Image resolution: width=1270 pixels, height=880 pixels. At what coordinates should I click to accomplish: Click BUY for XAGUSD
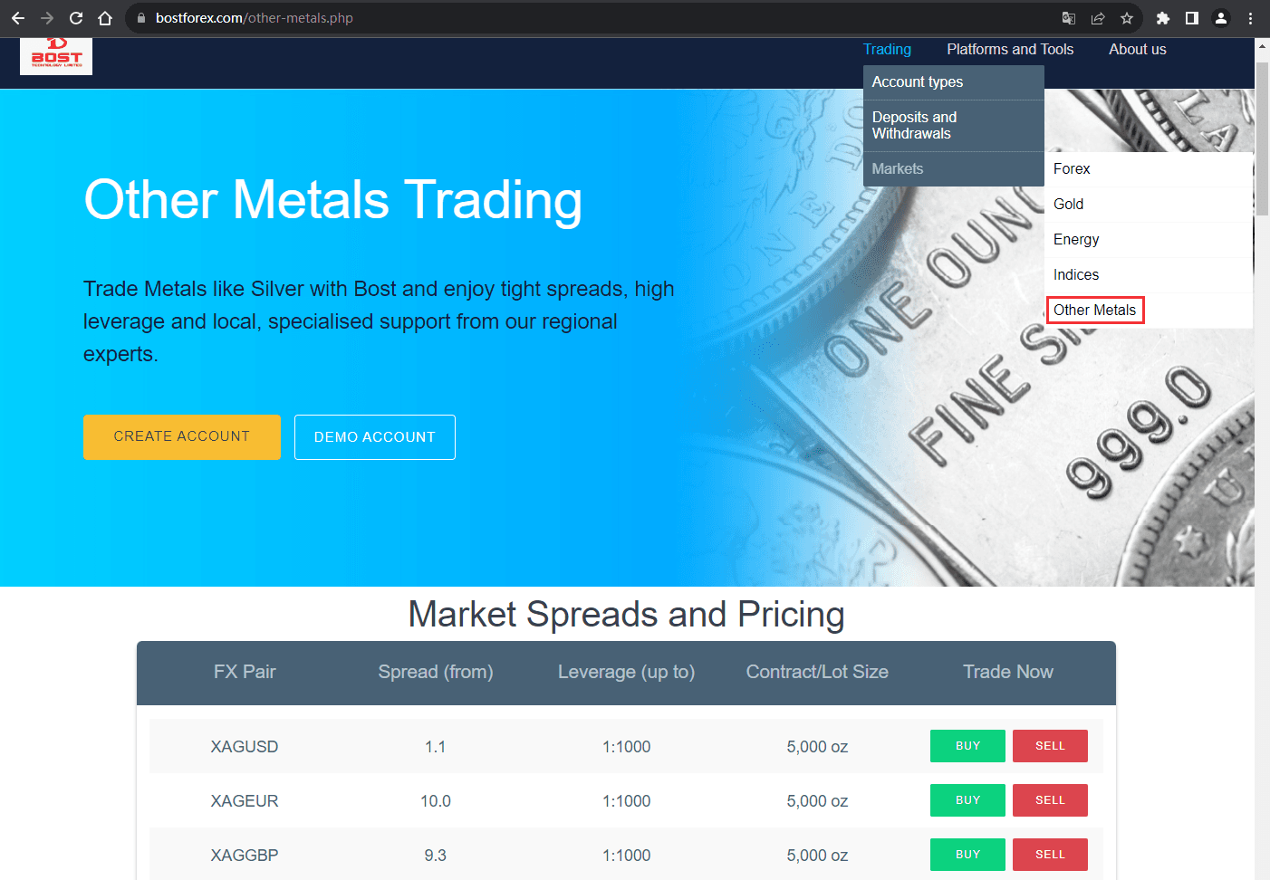tap(967, 746)
